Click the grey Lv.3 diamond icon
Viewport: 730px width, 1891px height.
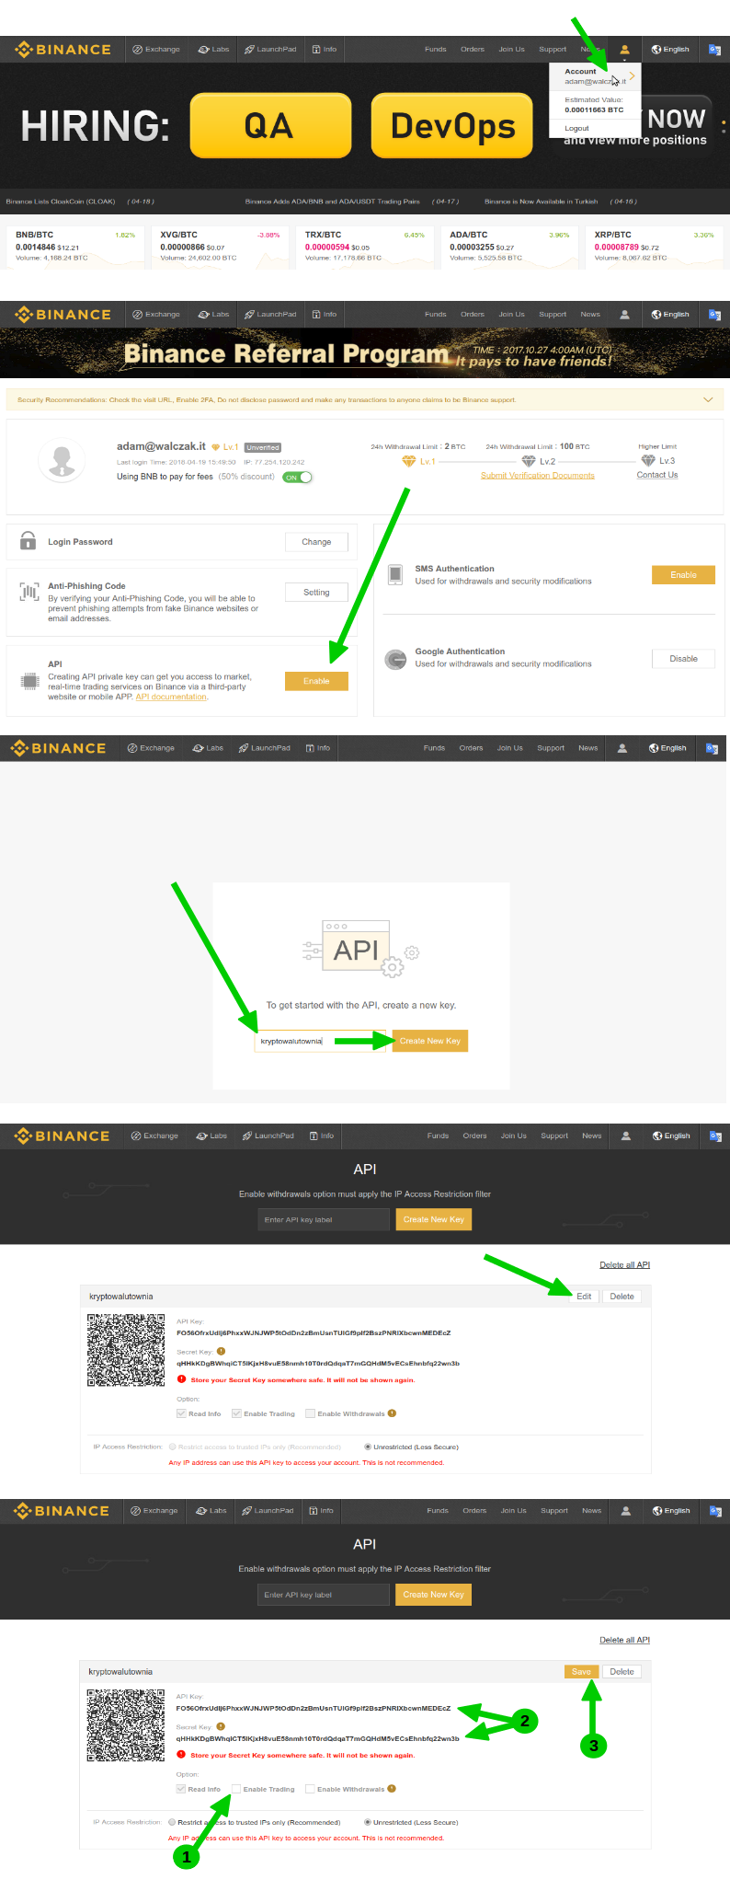coord(648,460)
